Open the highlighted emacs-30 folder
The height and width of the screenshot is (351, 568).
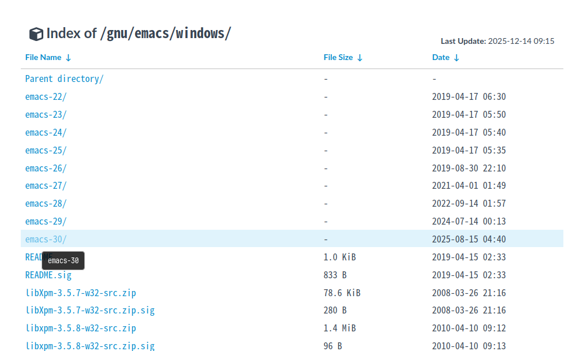(x=46, y=240)
